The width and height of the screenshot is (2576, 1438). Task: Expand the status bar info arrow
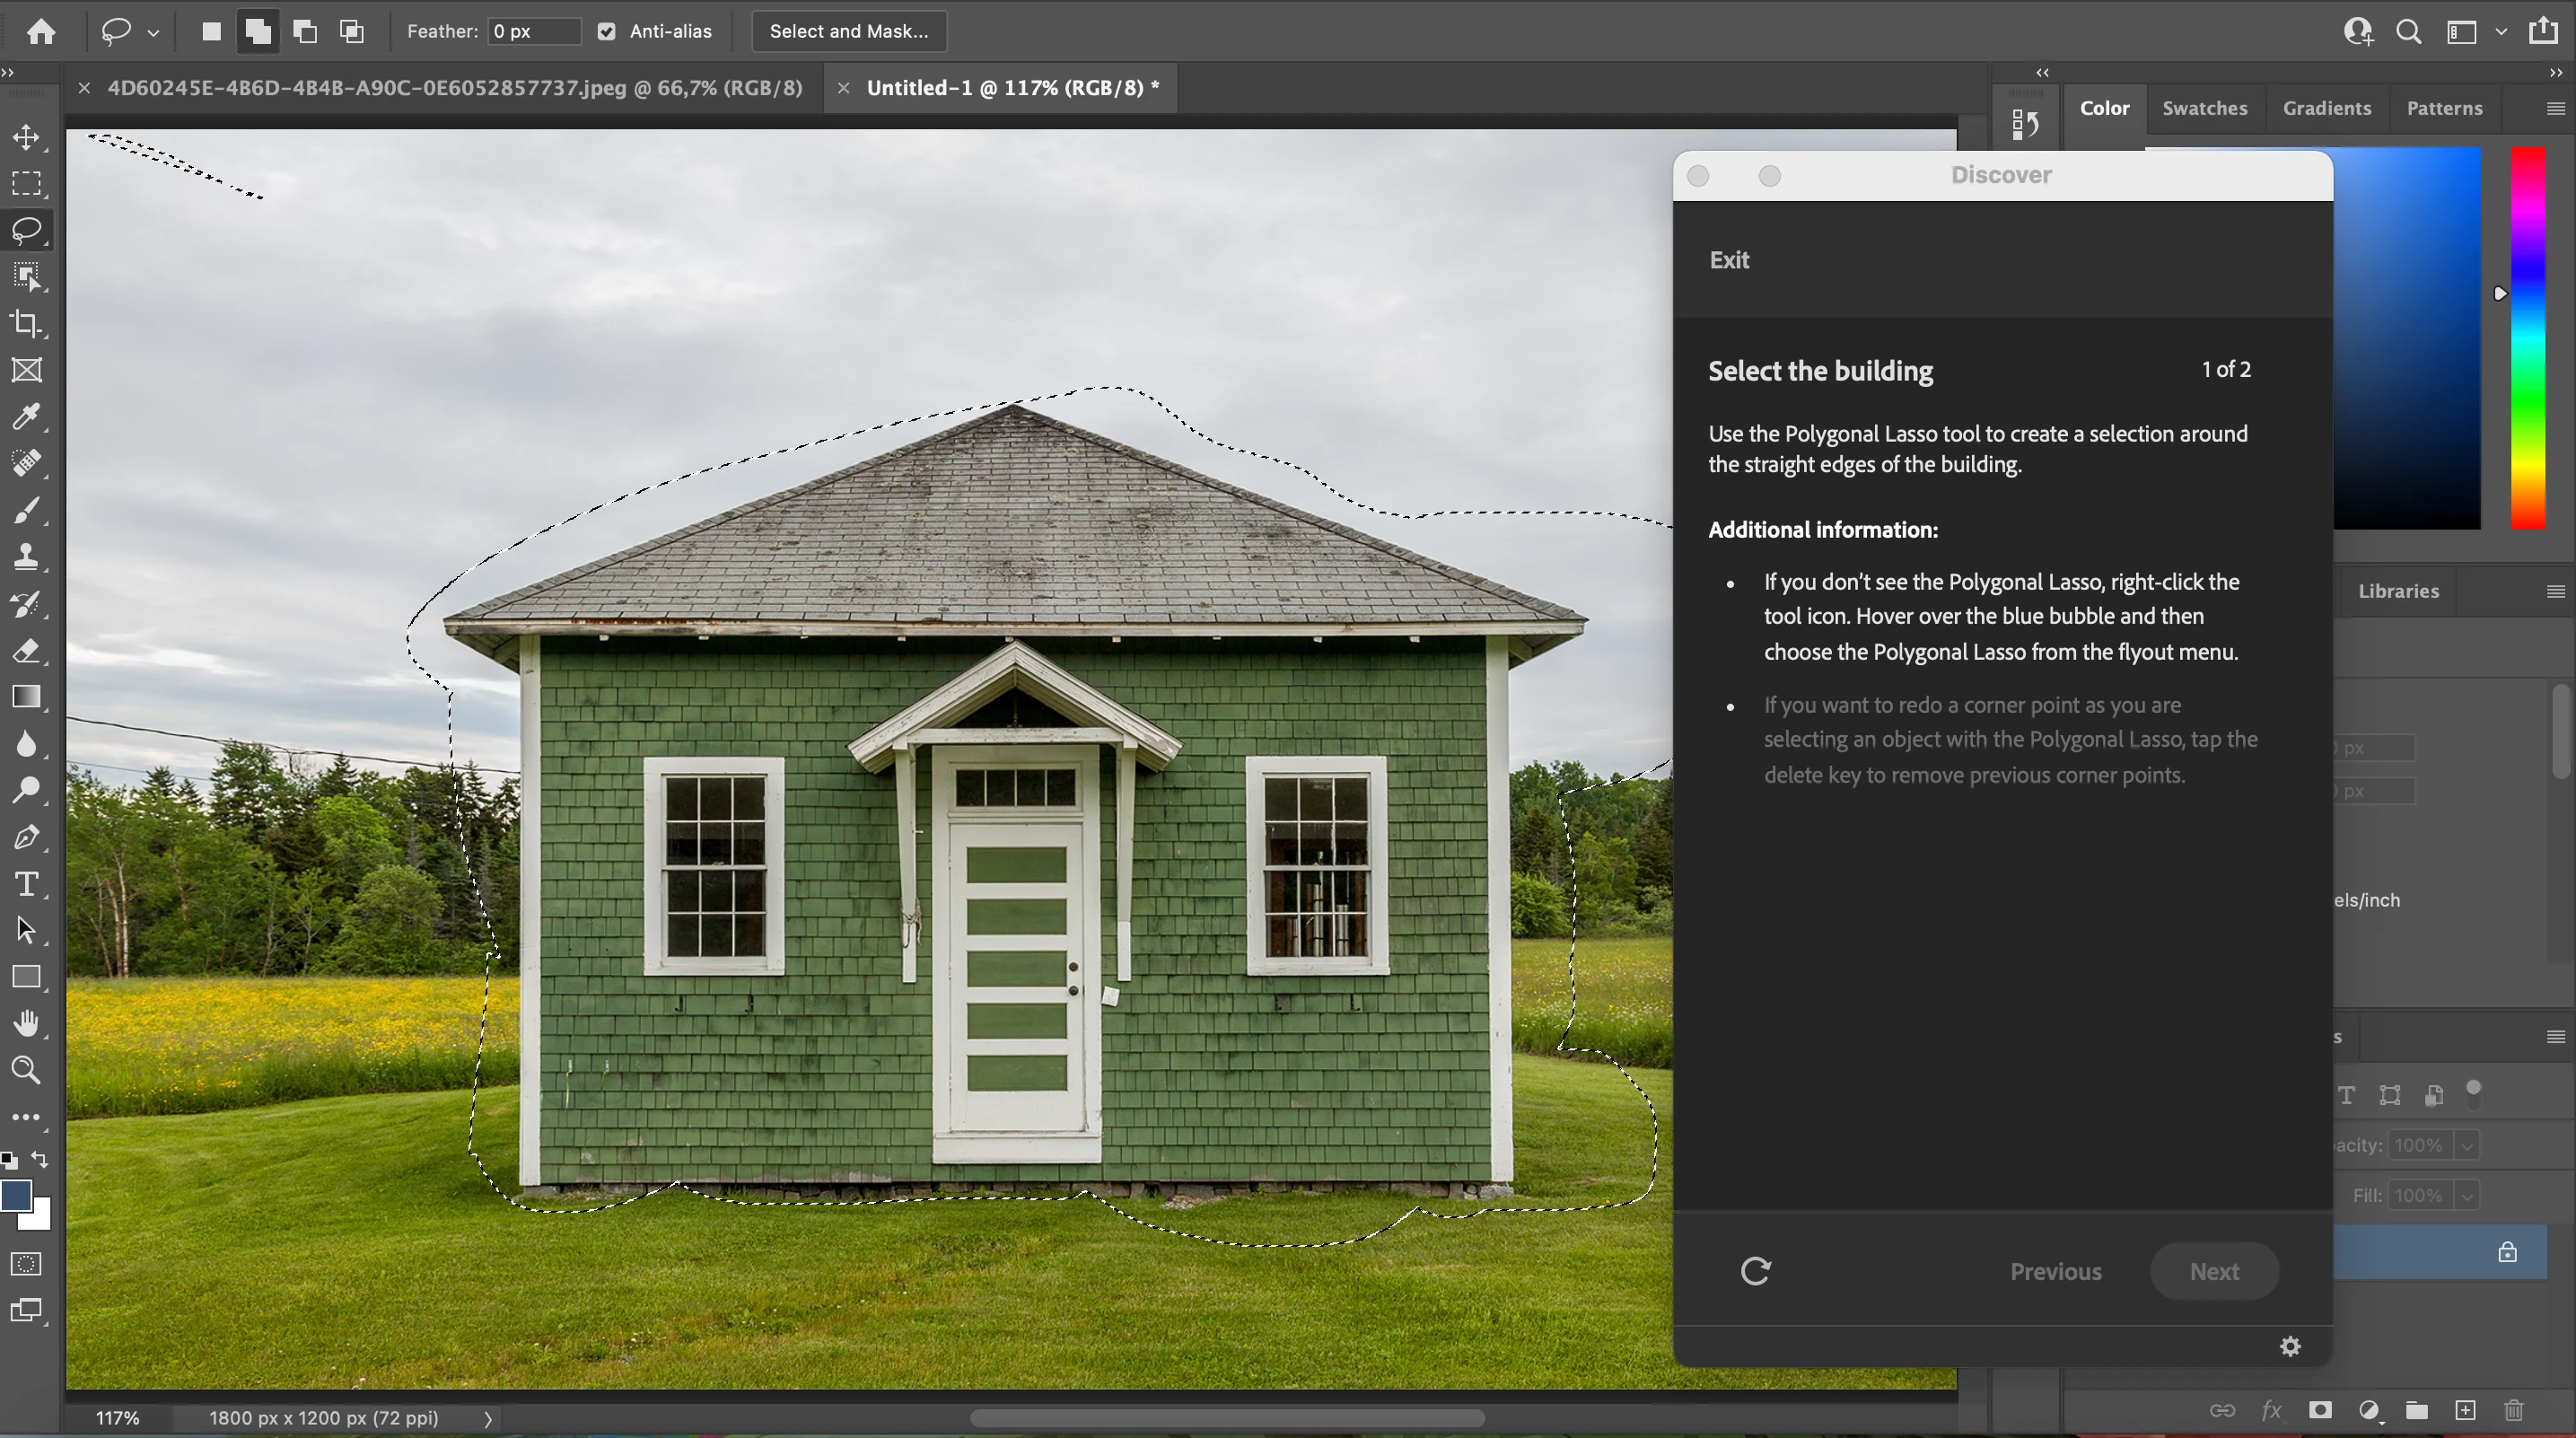click(x=488, y=1418)
